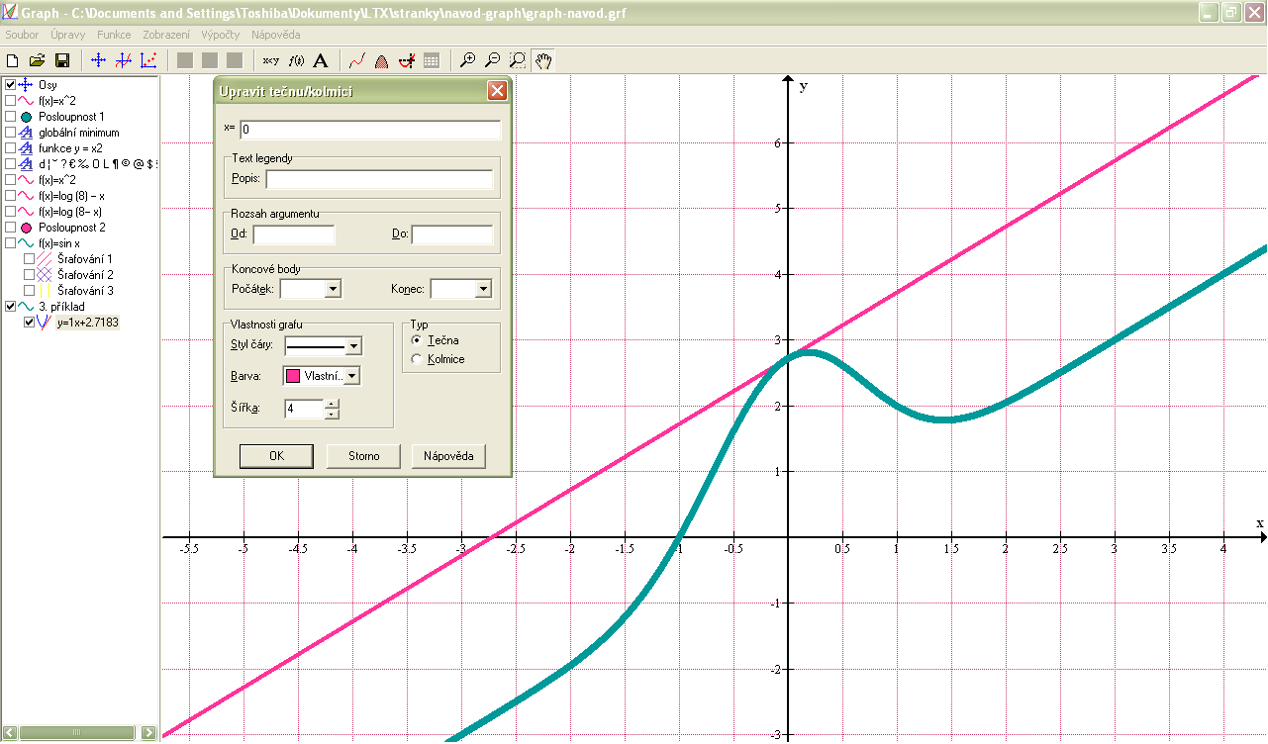Image resolution: width=1268 pixels, height=744 pixels.
Task: Select the f(x)=log (8– x) list entry
Action: (x=70, y=212)
